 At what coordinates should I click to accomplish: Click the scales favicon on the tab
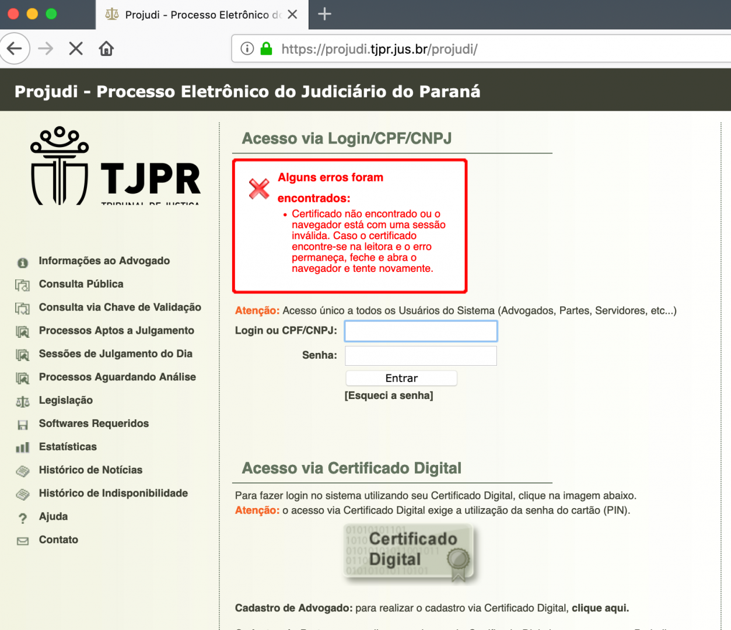click(112, 15)
